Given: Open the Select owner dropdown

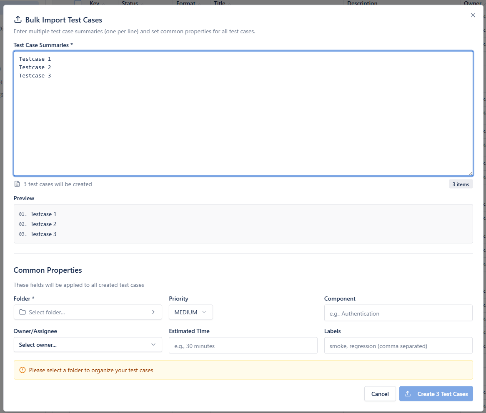Looking at the screenshot, I should coord(88,345).
